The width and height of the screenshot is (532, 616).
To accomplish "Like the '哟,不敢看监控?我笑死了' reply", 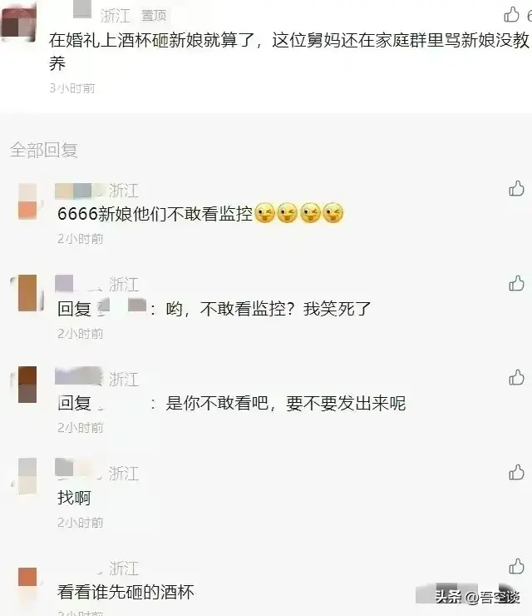I will point(516,283).
